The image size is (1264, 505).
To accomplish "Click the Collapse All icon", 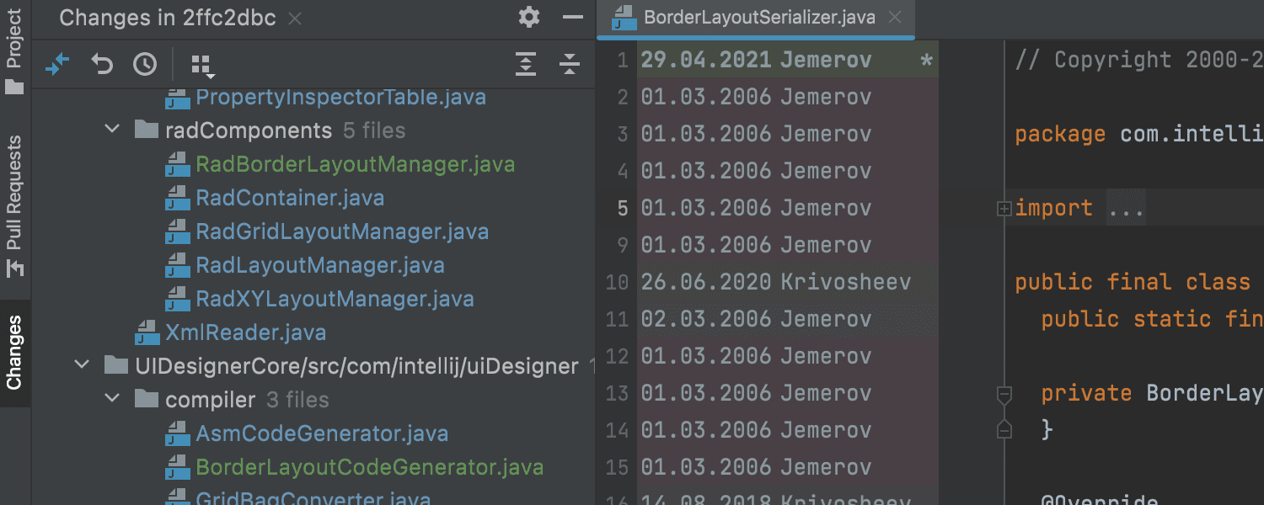I will (x=570, y=64).
